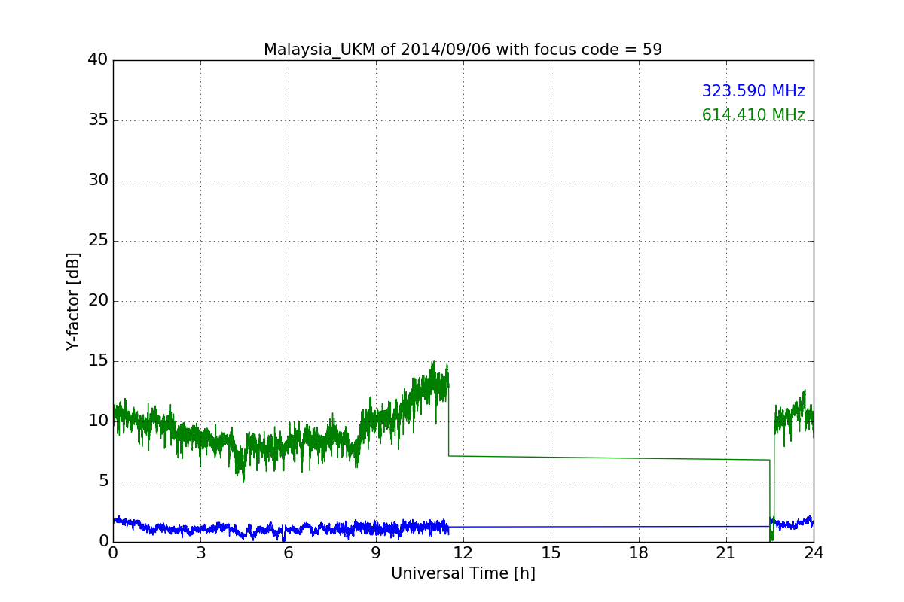Click y-axis tick label 20
904x602 pixels.
[x=97, y=301]
